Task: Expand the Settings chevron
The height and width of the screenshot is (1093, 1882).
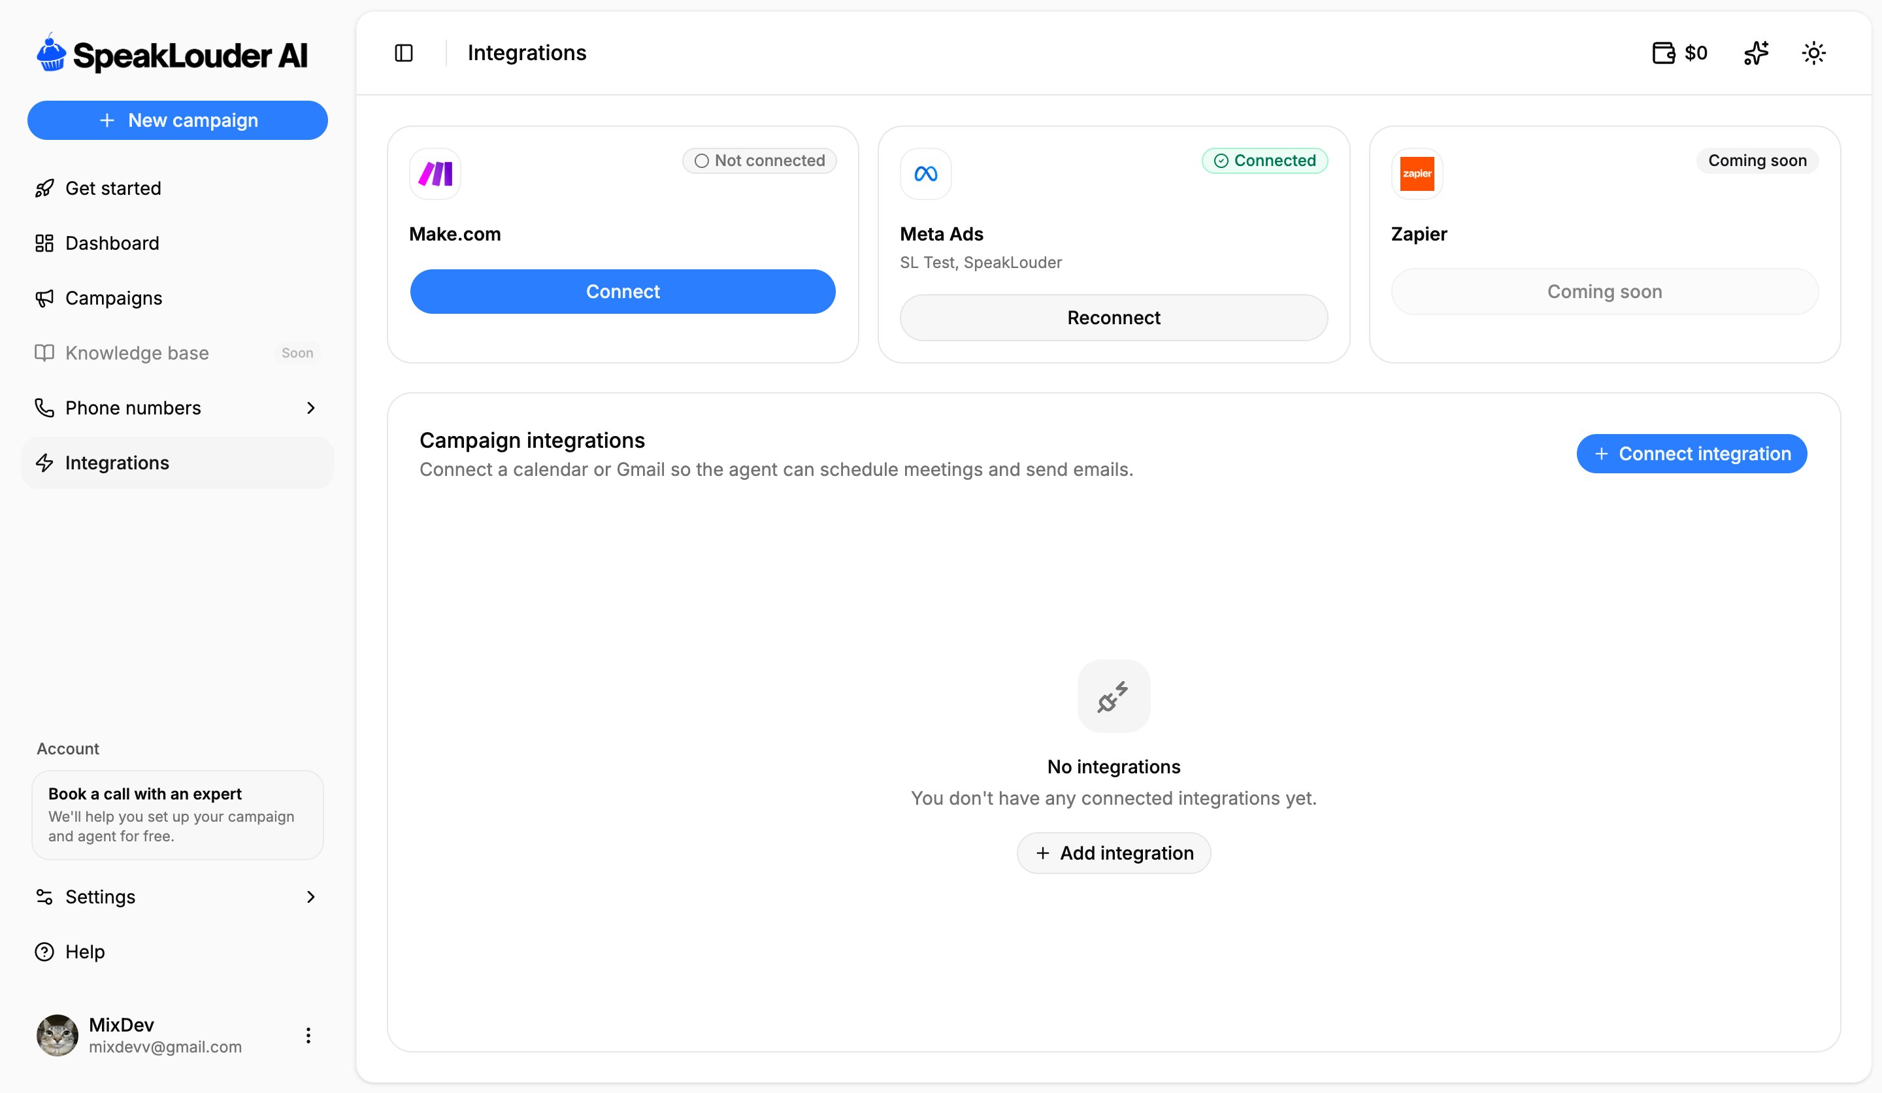Action: click(310, 896)
